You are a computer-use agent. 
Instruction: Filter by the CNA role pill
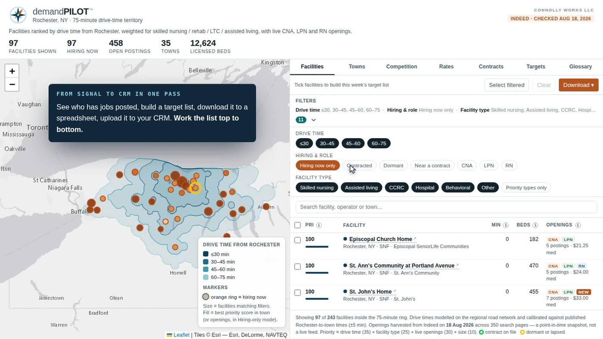pos(467,165)
